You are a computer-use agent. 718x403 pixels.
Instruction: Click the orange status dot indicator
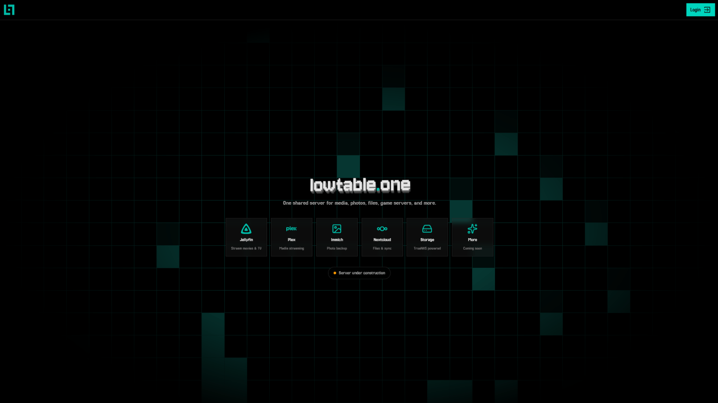point(334,273)
